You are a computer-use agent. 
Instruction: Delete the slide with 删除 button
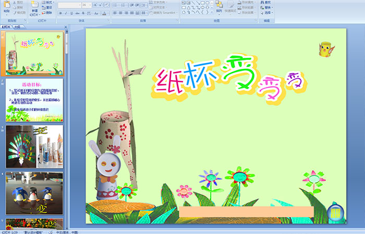(47, 13)
